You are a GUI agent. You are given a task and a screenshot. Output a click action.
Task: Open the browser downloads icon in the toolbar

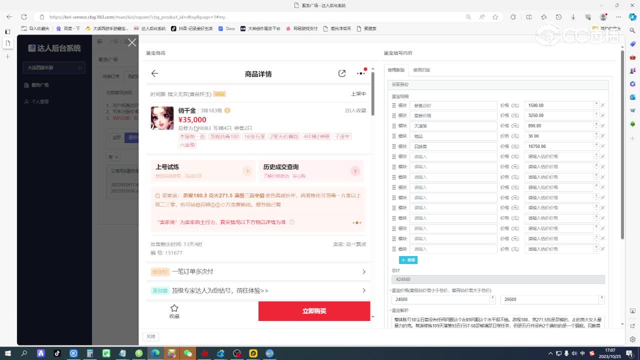tap(573, 16)
